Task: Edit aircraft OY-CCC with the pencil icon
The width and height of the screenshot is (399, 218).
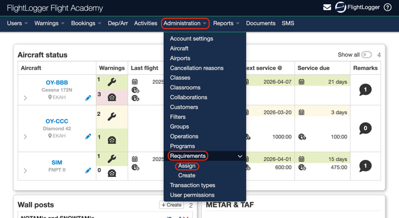Action: pyautogui.click(x=88, y=137)
